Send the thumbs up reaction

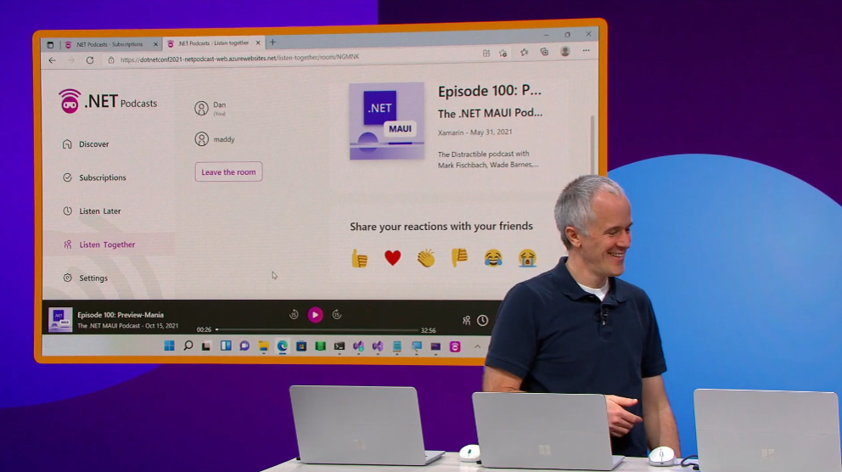click(x=359, y=258)
